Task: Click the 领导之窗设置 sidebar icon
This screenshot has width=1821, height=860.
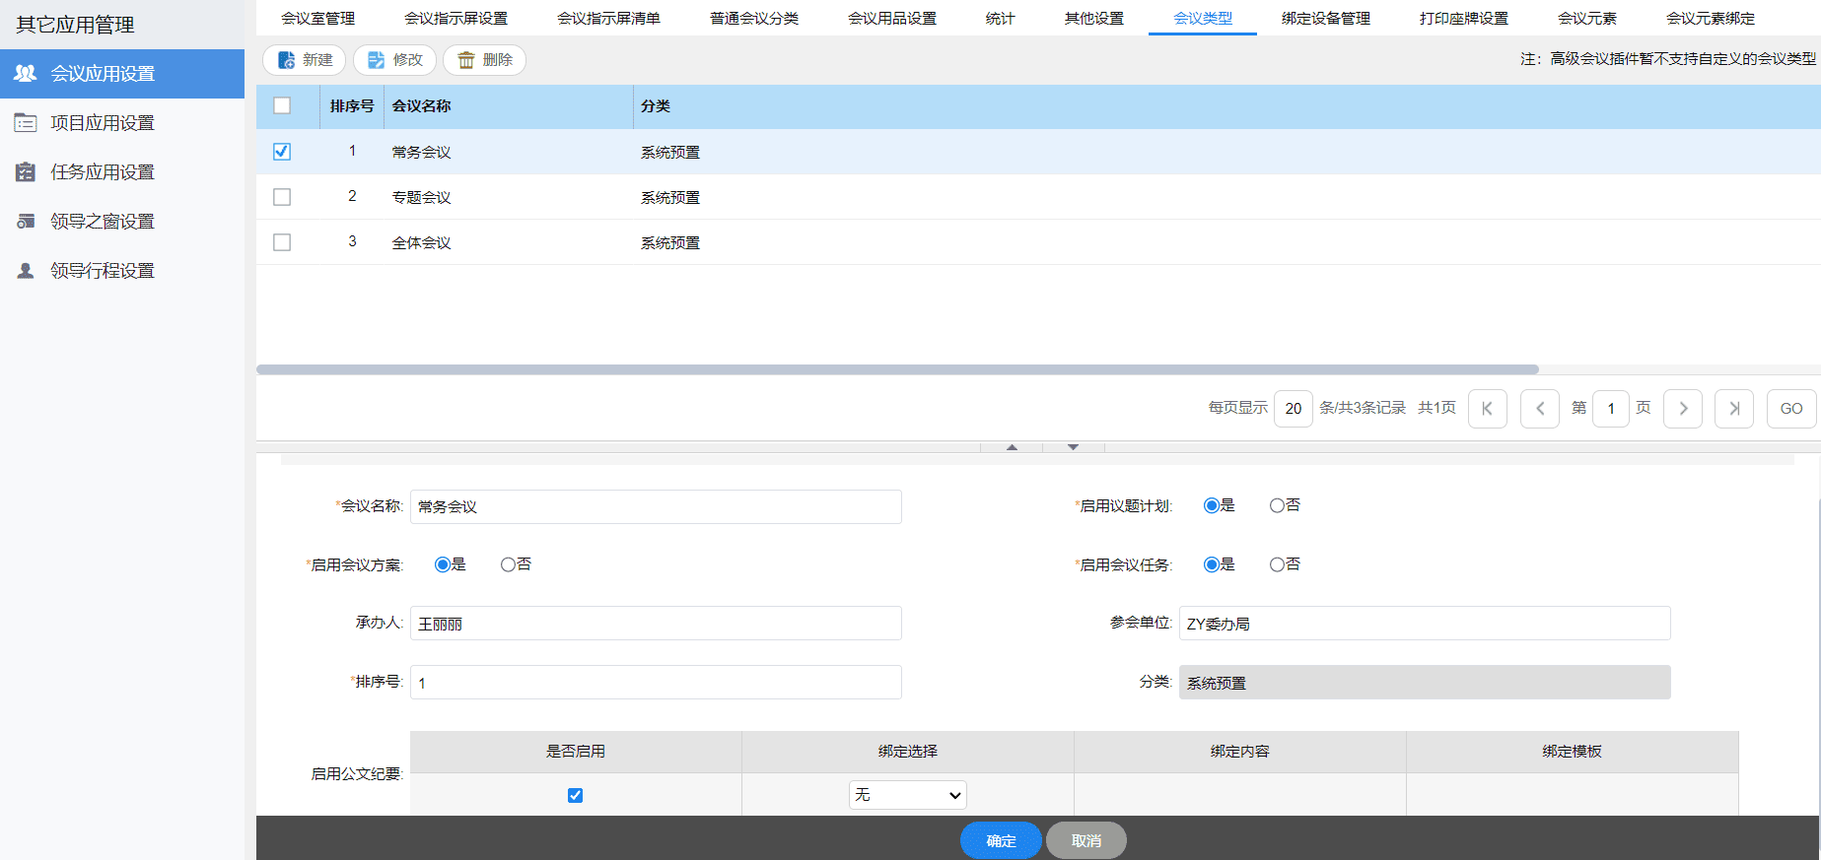Action: 26,221
